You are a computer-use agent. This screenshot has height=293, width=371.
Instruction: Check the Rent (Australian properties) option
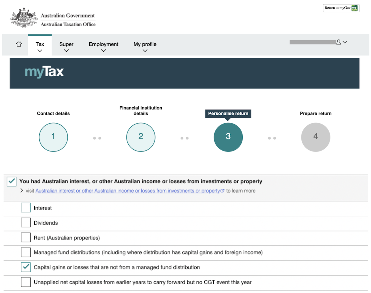[26, 237]
